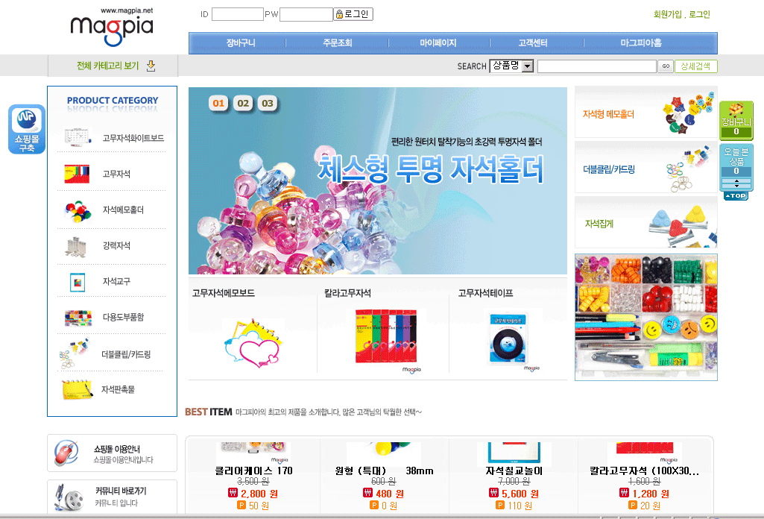This screenshot has width=764, height=519.
Task: Click the 회원가입 link
Action: point(668,15)
